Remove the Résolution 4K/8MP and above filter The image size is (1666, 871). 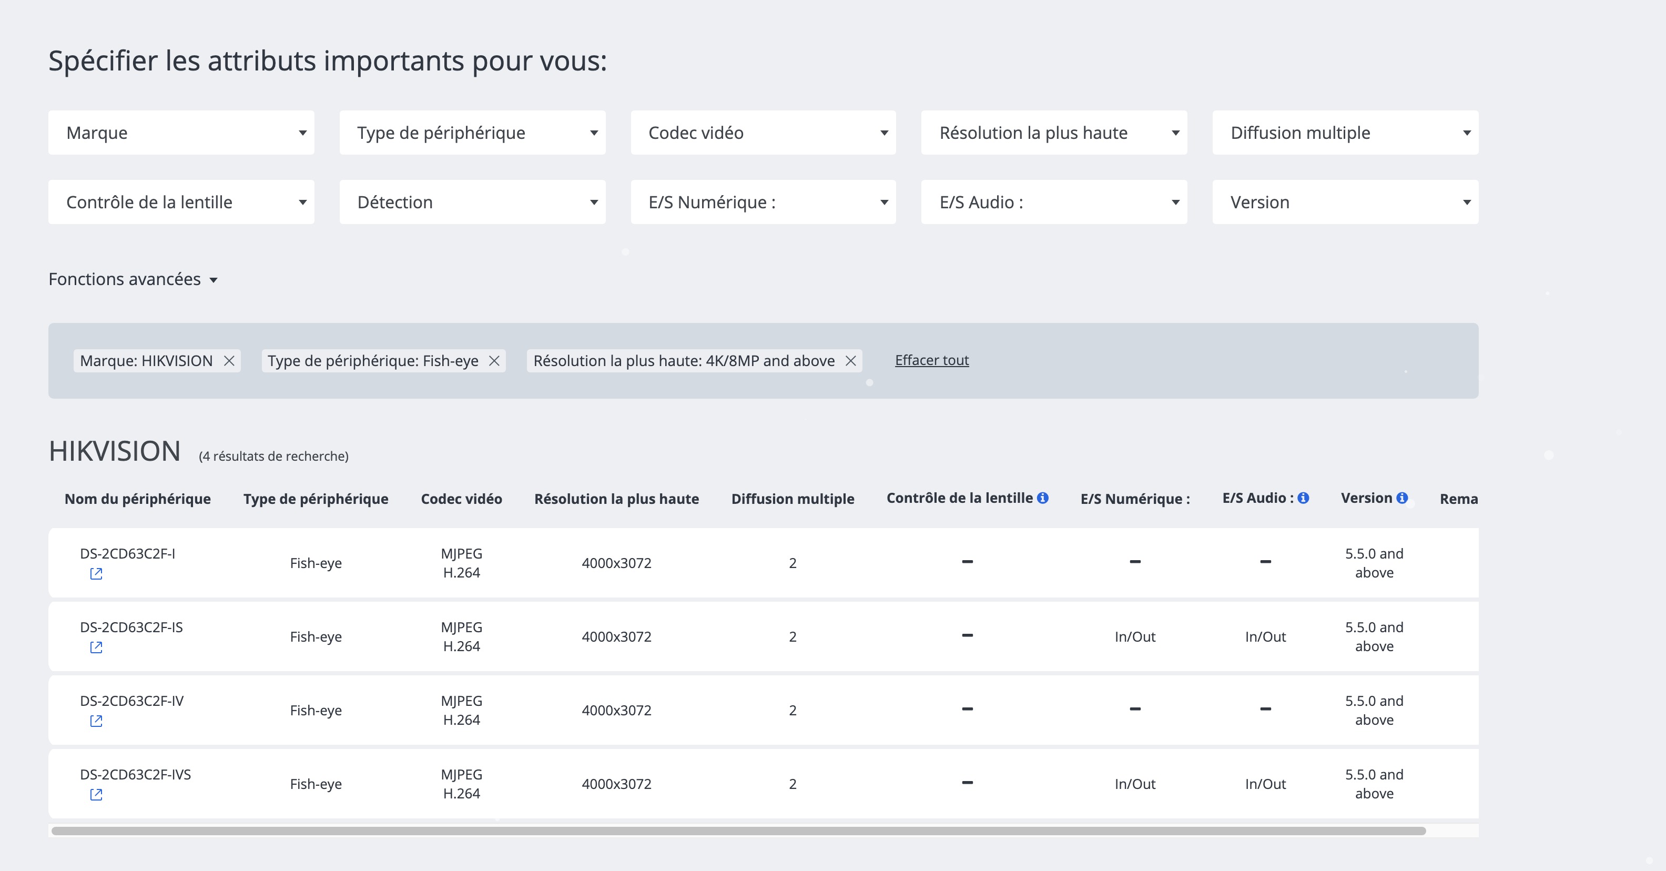tap(850, 361)
